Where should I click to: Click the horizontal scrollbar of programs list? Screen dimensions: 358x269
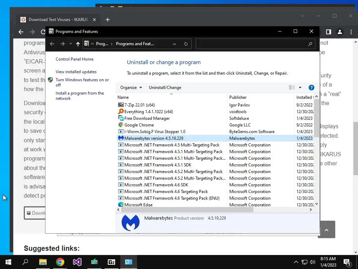[x=187, y=210]
